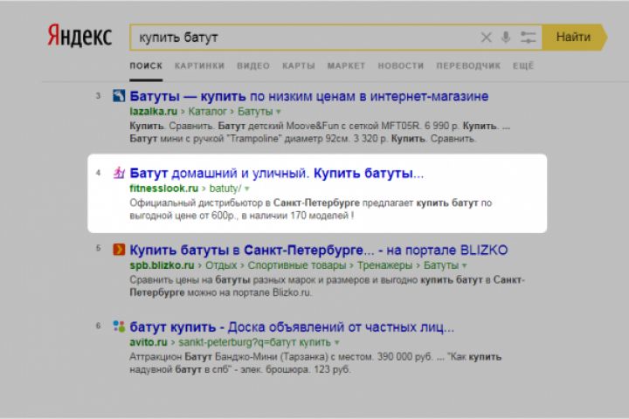Click snippet text "Сравнить цены на батуты"
The width and height of the screenshot is (629, 419).
tap(190, 280)
